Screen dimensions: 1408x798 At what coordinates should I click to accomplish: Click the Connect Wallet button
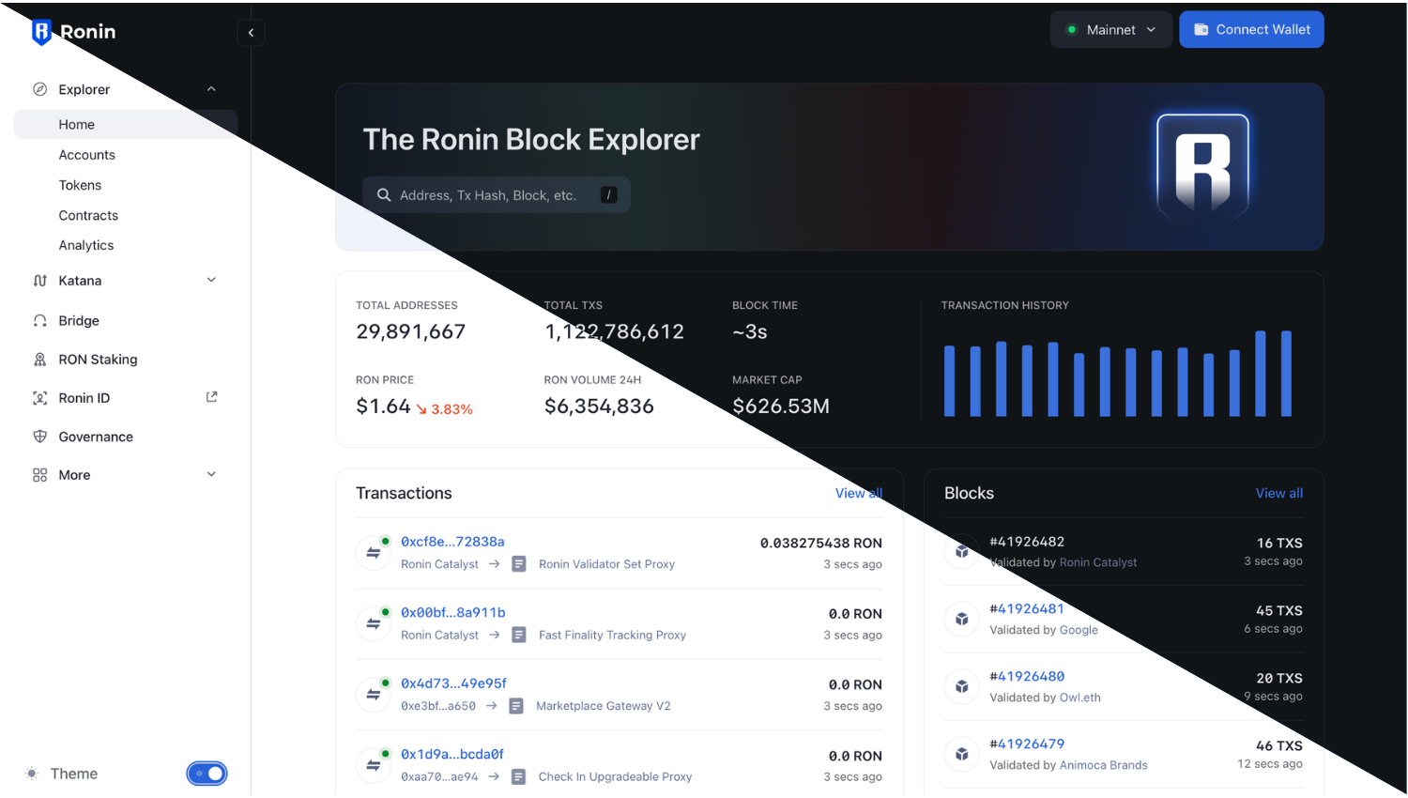pyautogui.click(x=1251, y=30)
